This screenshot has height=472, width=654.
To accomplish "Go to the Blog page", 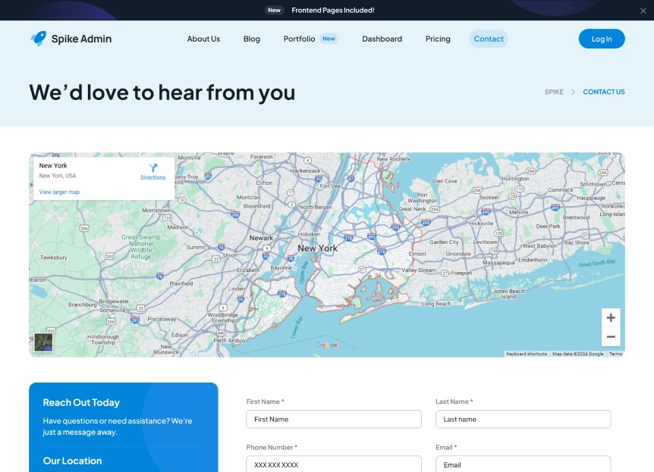I will (252, 39).
